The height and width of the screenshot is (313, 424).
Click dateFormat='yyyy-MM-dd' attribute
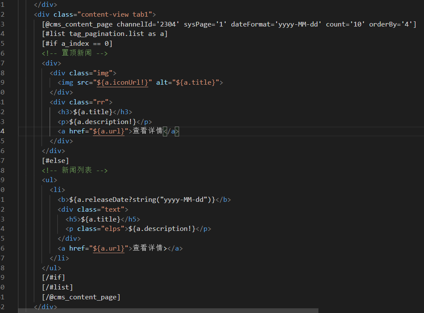pyautogui.click(x=276, y=24)
